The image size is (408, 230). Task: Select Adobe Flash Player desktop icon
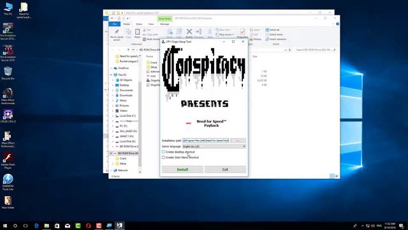point(8,161)
